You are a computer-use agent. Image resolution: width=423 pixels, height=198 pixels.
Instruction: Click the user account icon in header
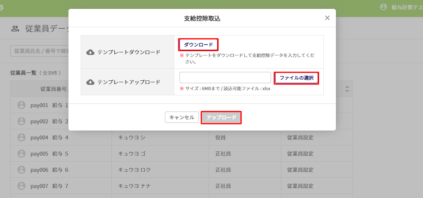pos(383,7)
